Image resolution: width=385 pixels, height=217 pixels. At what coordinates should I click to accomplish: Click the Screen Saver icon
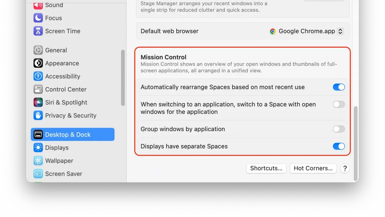tap(38, 174)
